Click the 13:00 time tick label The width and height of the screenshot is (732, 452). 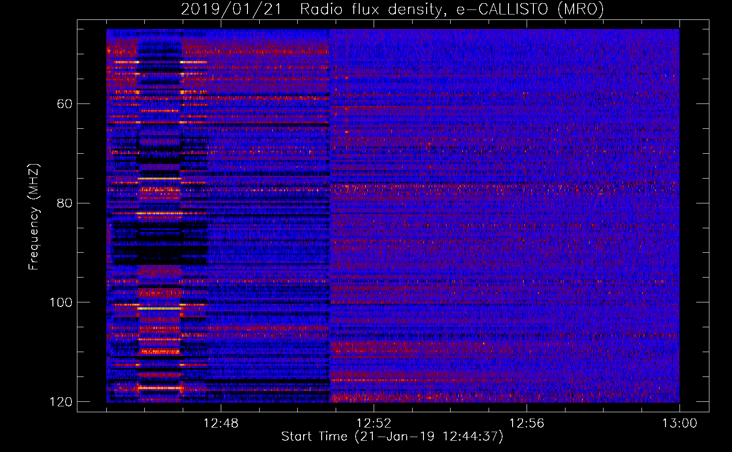point(680,424)
